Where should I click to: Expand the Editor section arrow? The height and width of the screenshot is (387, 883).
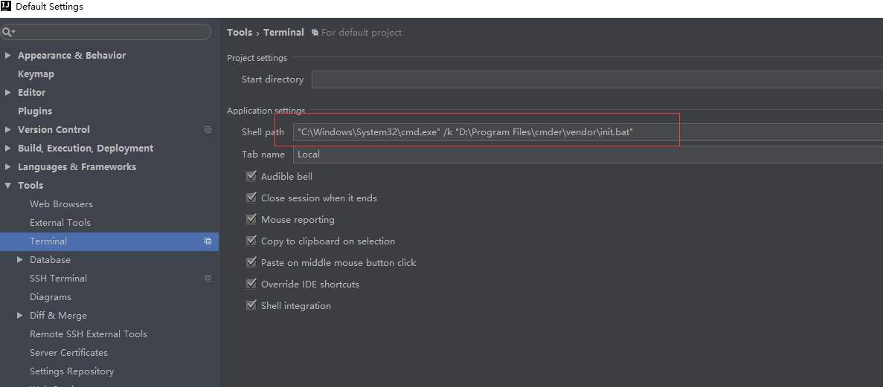8,92
